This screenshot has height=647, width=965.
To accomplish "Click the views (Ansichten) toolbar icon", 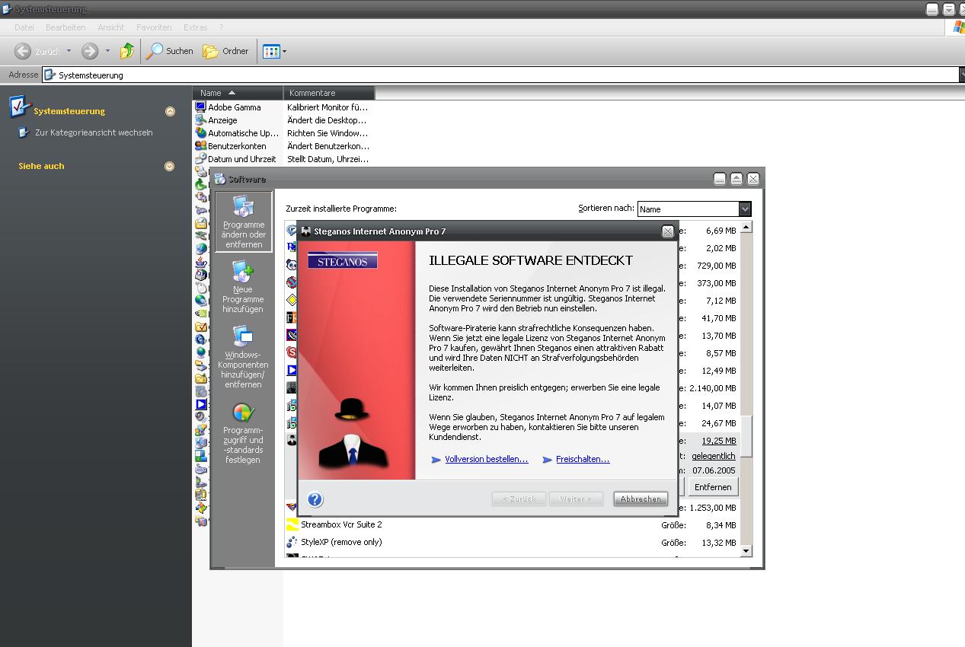I will pos(270,51).
